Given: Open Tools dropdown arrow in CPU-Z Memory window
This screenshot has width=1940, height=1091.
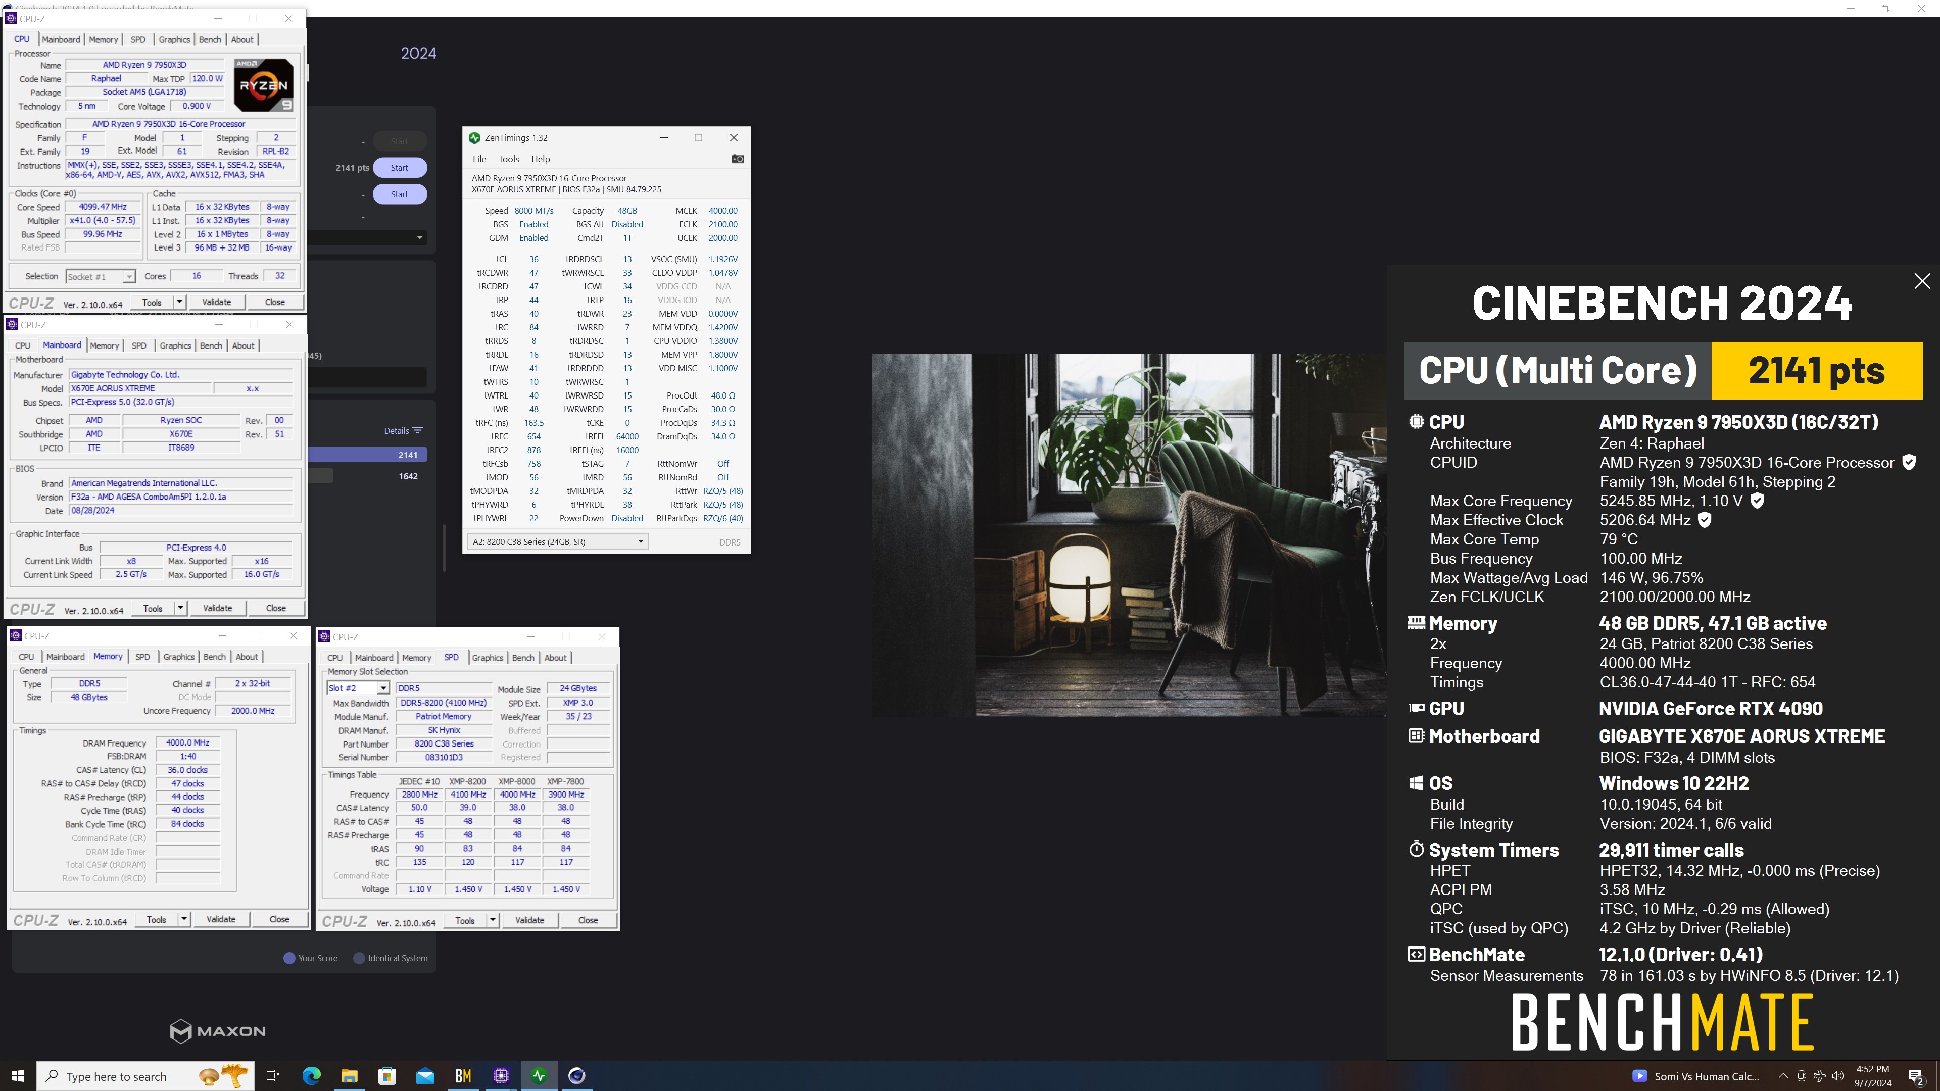Looking at the screenshot, I should (x=184, y=919).
